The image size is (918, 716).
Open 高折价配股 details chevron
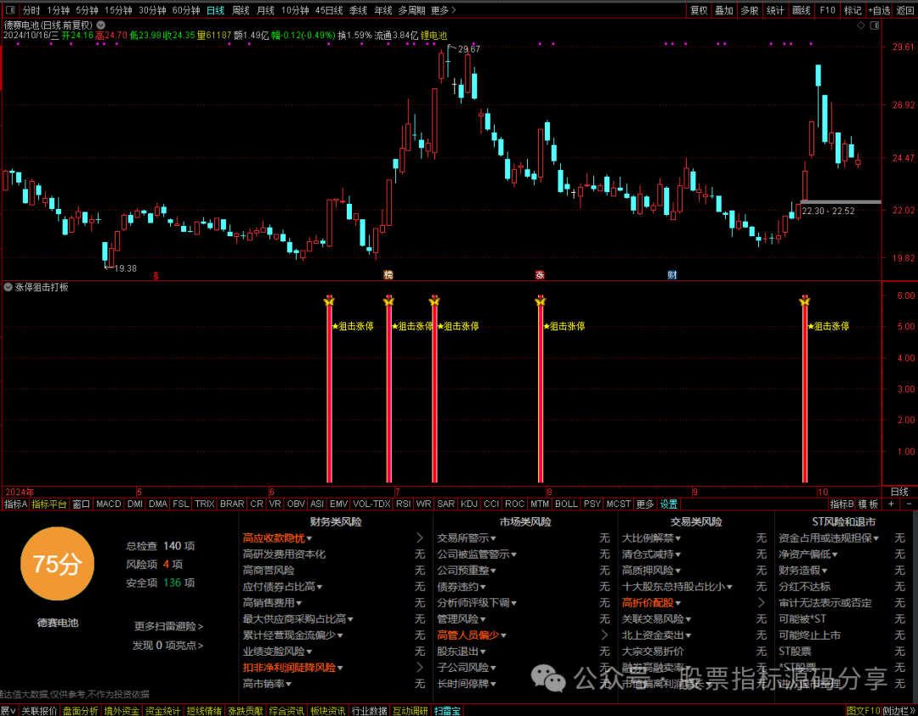761,602
